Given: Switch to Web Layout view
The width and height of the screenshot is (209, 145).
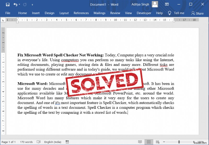Looking at the screenshot, I should pyautogui.click(x=158, y=142).
